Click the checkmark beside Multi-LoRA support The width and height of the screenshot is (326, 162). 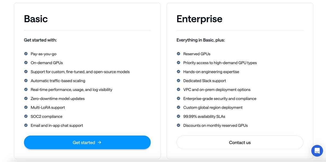tap(26, 107)
